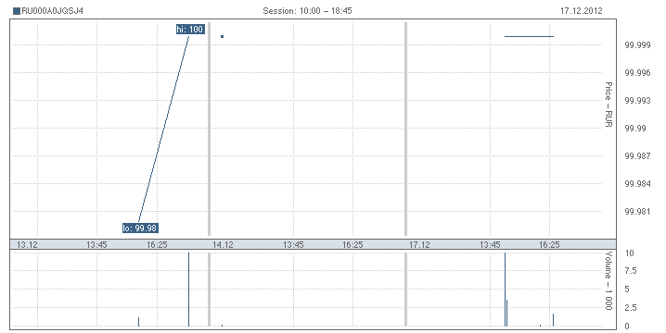
Task: Select the tallest volume bar on 17.12
Action: (x=505, y=290)
